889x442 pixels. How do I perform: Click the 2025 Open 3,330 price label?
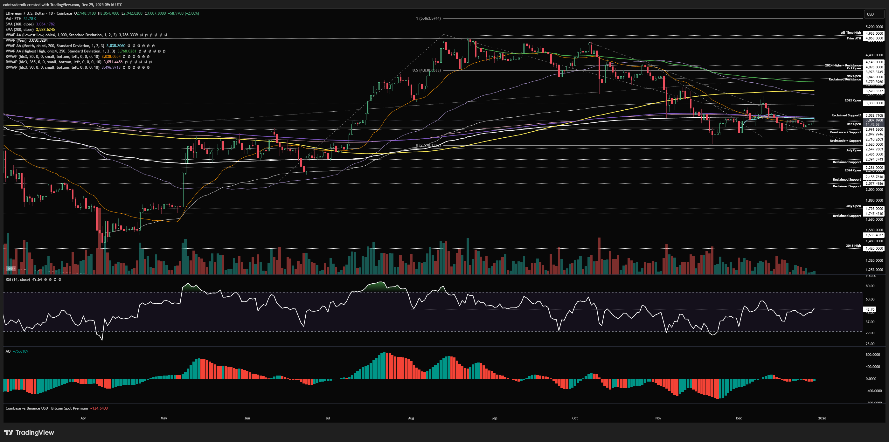[x=874, y=103]
